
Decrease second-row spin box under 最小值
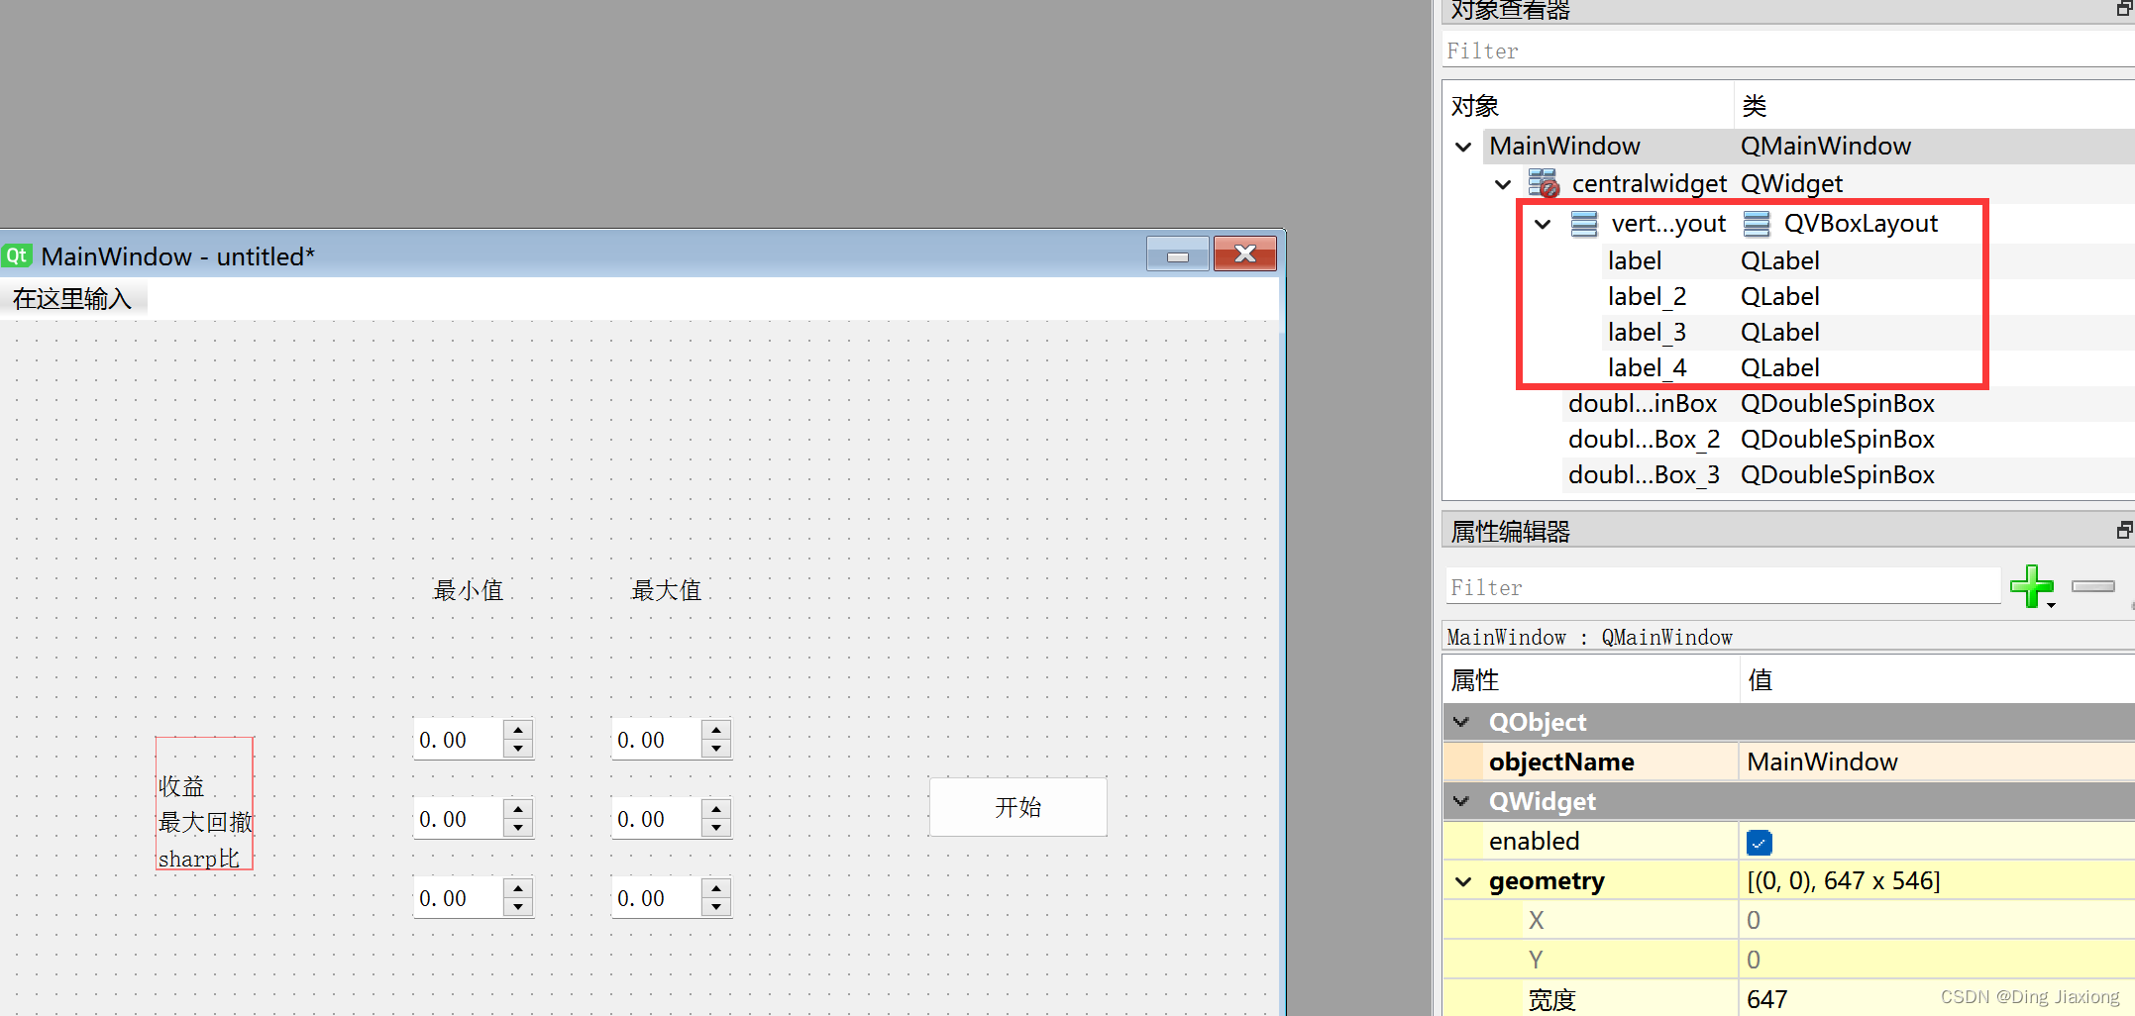click(x=518, y=828)
